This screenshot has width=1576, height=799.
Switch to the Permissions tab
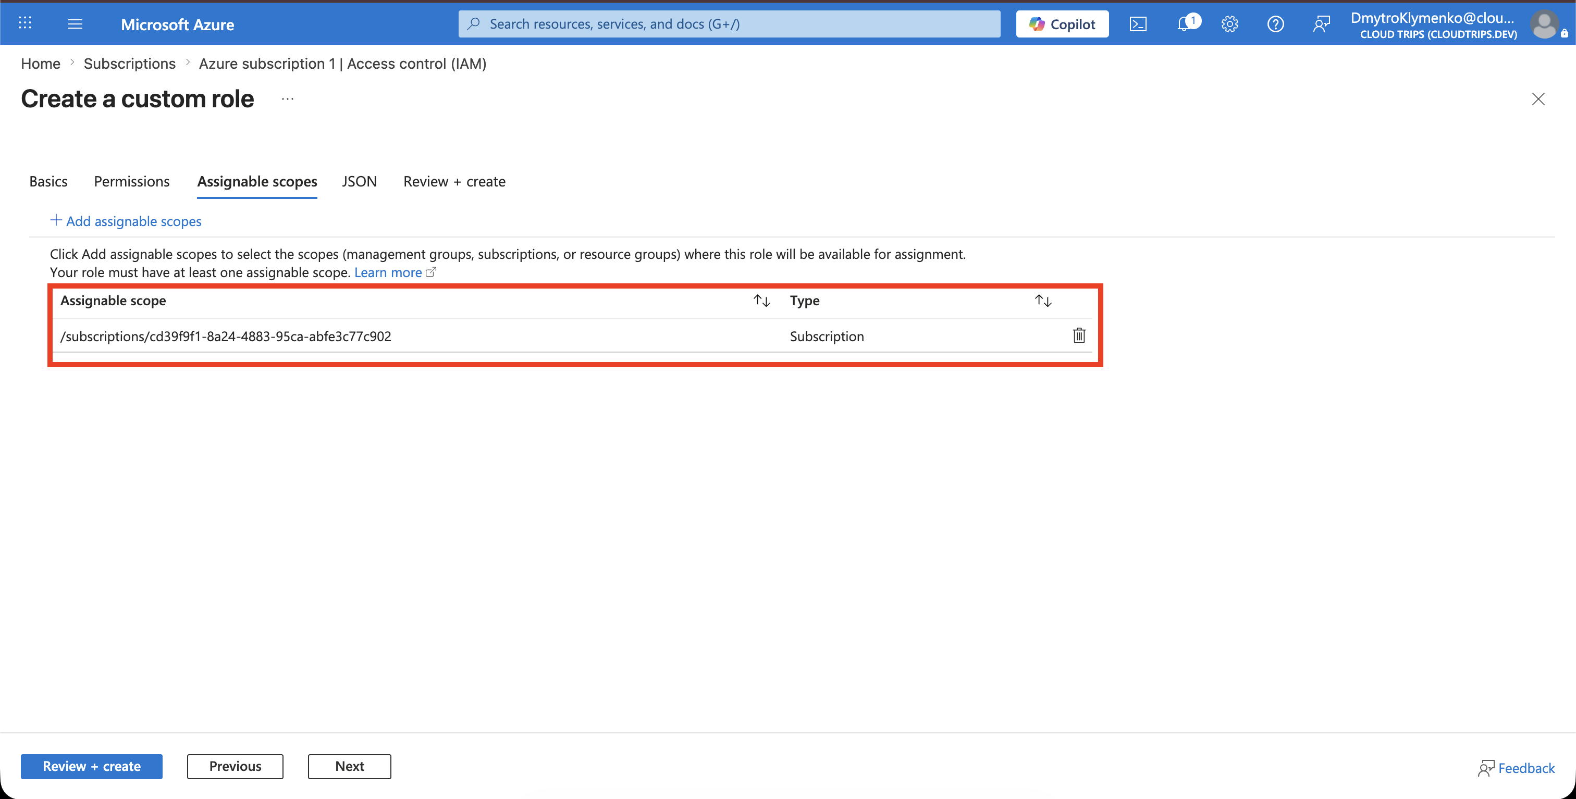tap(131, 182)
